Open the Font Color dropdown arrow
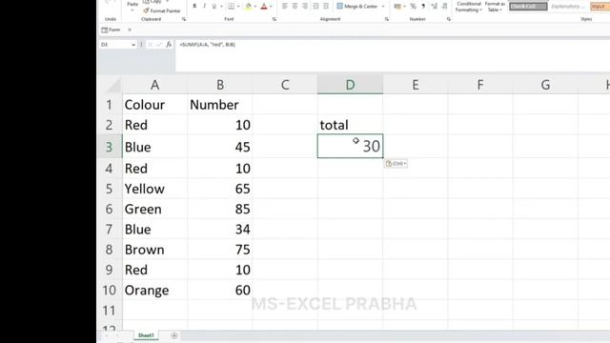Screen dimensions: 610x343 pyautogui.click(x=271, y=7)
